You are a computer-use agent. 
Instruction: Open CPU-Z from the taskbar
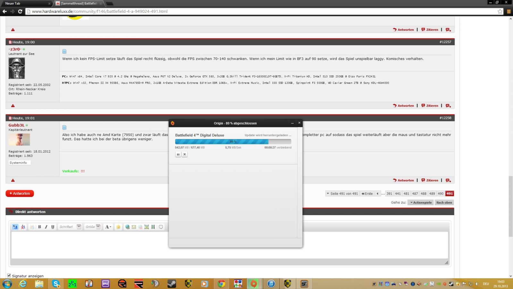(105, 284)
